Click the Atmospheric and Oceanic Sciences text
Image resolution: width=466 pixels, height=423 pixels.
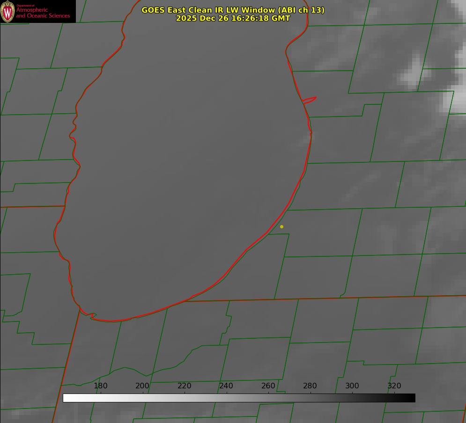[43, 13]
